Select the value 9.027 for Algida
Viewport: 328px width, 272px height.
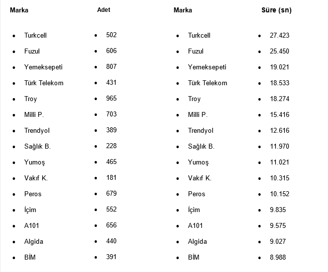pyautogui.click(x=278, y=242)
